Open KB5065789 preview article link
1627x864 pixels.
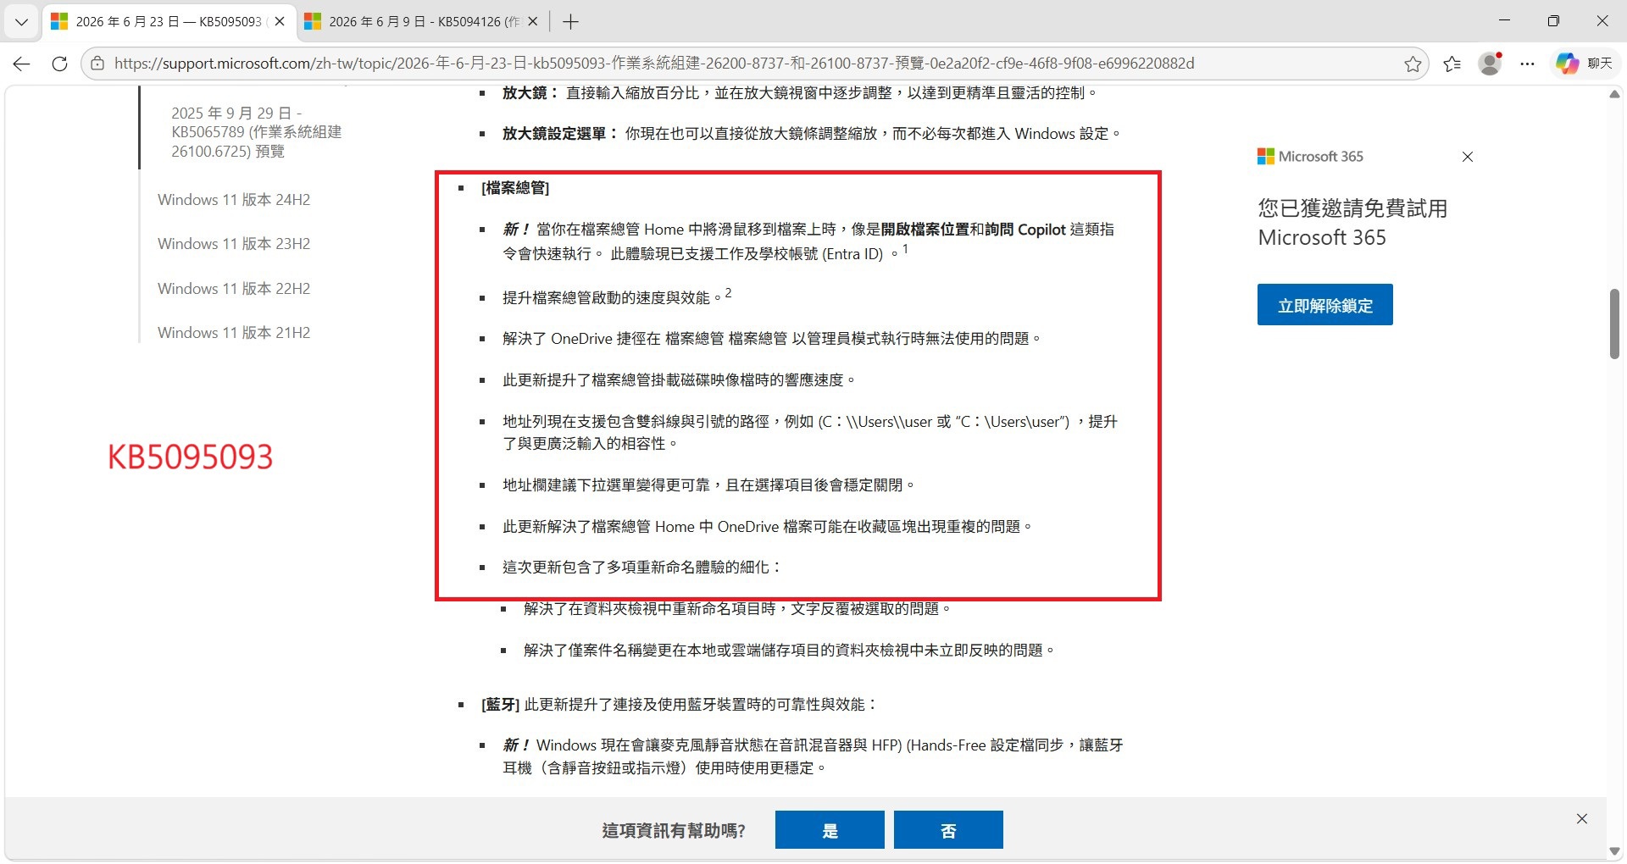click(256, 132)
